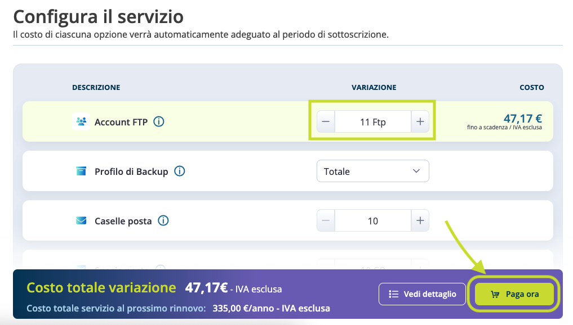The width and height of the screenshot is (573, 325).
Task: Decrease Account FTP quantity with minus
Action: click(x=326, y=121)
